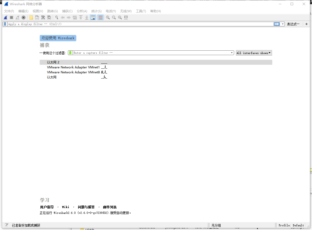The image size is (312, 230).
Task: Click the resize columns icon
Action: pos(126,17)
